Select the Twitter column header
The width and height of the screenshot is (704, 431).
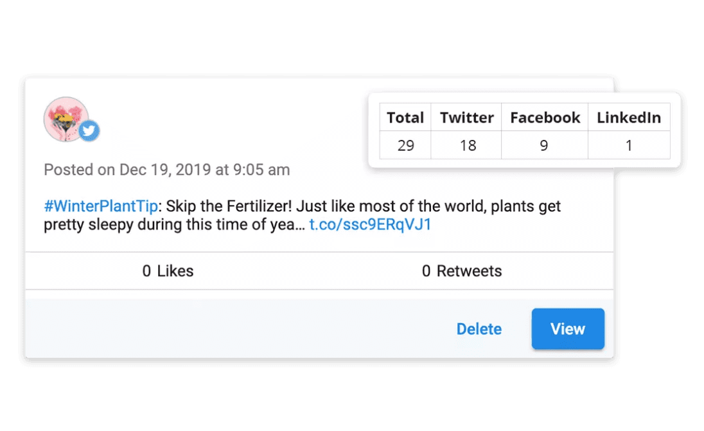(466, 118)
